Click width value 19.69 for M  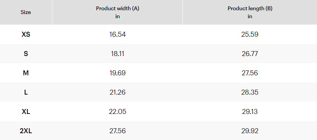click(117, 73)
